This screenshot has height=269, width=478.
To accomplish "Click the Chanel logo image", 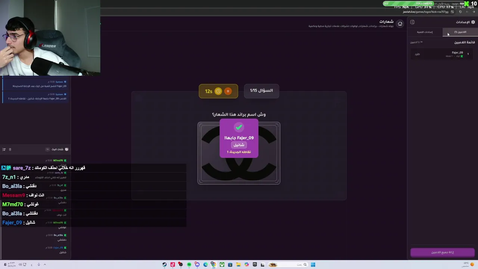I will click(x=239, y=153).
